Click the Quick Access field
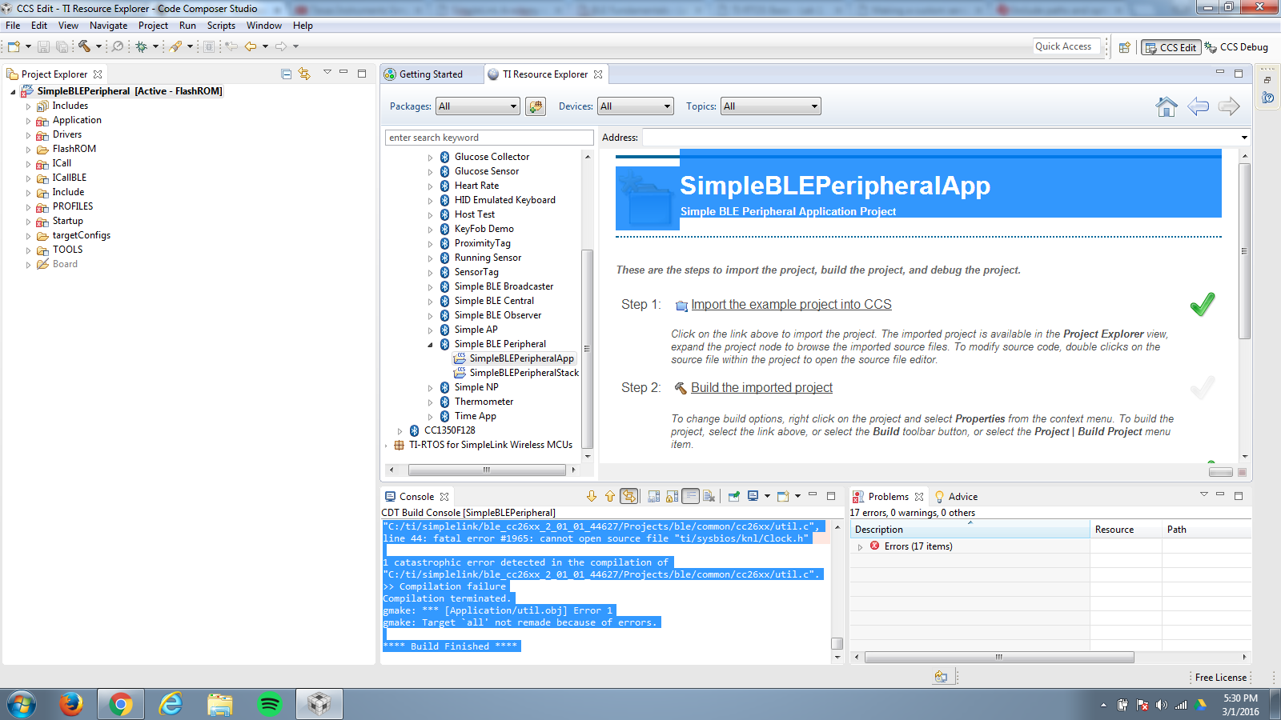The image size is (1281, 720). coord(1067,46)
